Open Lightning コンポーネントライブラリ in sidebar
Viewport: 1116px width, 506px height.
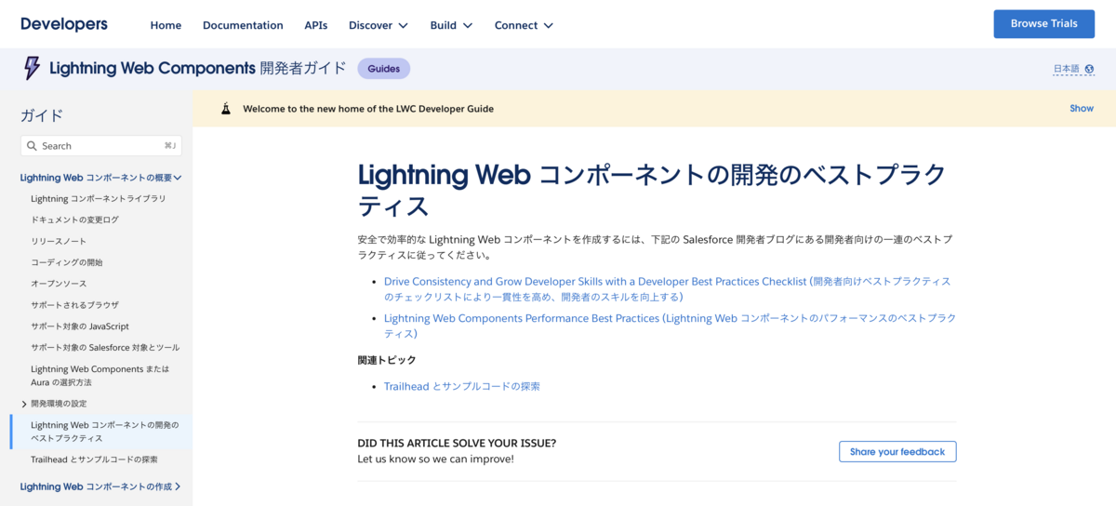(x=99, y=198)
